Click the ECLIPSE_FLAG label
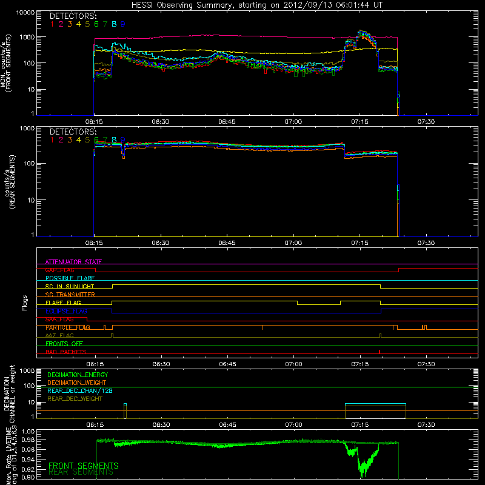The width and height of the screenshot is (485, 485). tap(66, 311)
